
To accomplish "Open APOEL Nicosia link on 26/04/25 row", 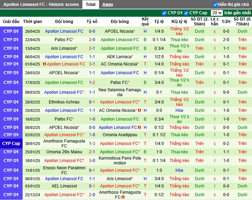I will coord(120,31).
